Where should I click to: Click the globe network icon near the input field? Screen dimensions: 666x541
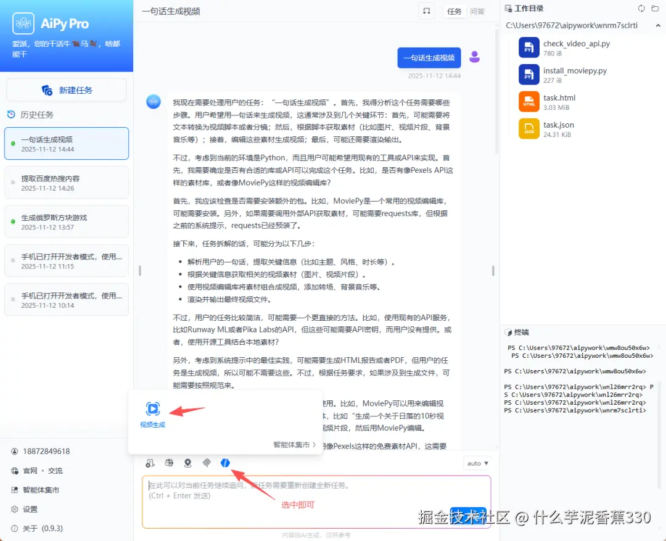[x=168, y=463]
